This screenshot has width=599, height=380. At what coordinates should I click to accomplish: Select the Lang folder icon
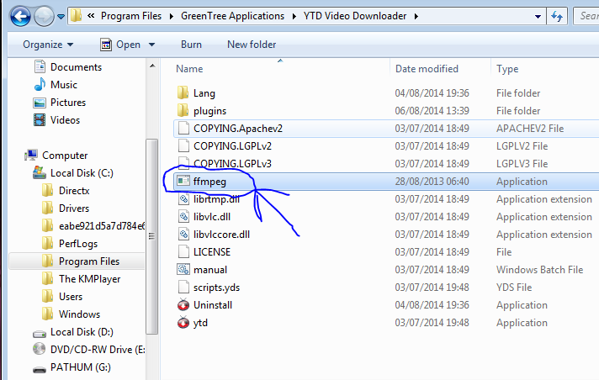click(x=183, y=92)
